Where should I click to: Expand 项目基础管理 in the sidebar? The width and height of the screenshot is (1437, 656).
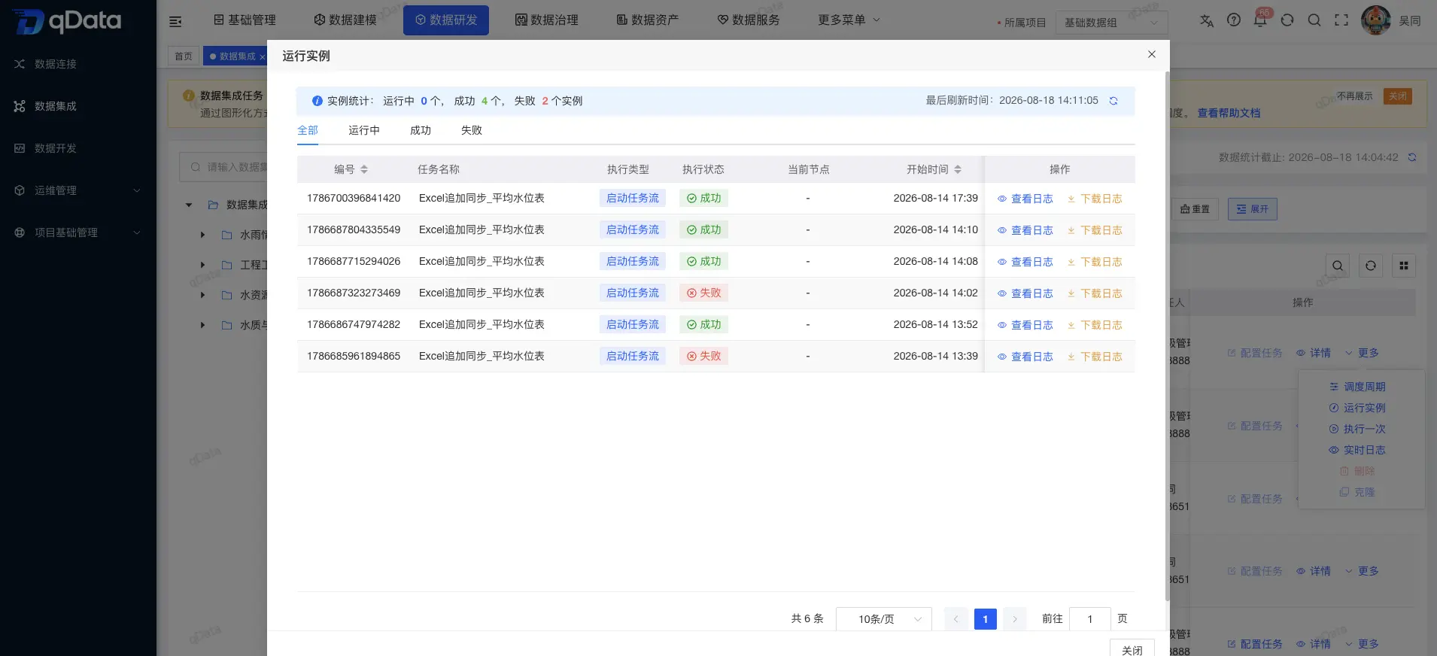click(78, 232)
